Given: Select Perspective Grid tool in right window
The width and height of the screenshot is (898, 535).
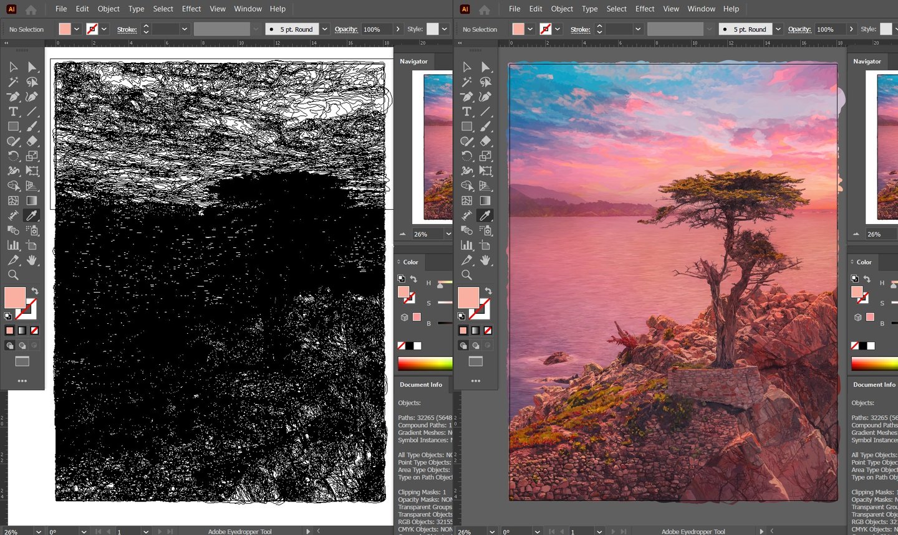Looking at the screenshot, I should [x=485, y=186].
